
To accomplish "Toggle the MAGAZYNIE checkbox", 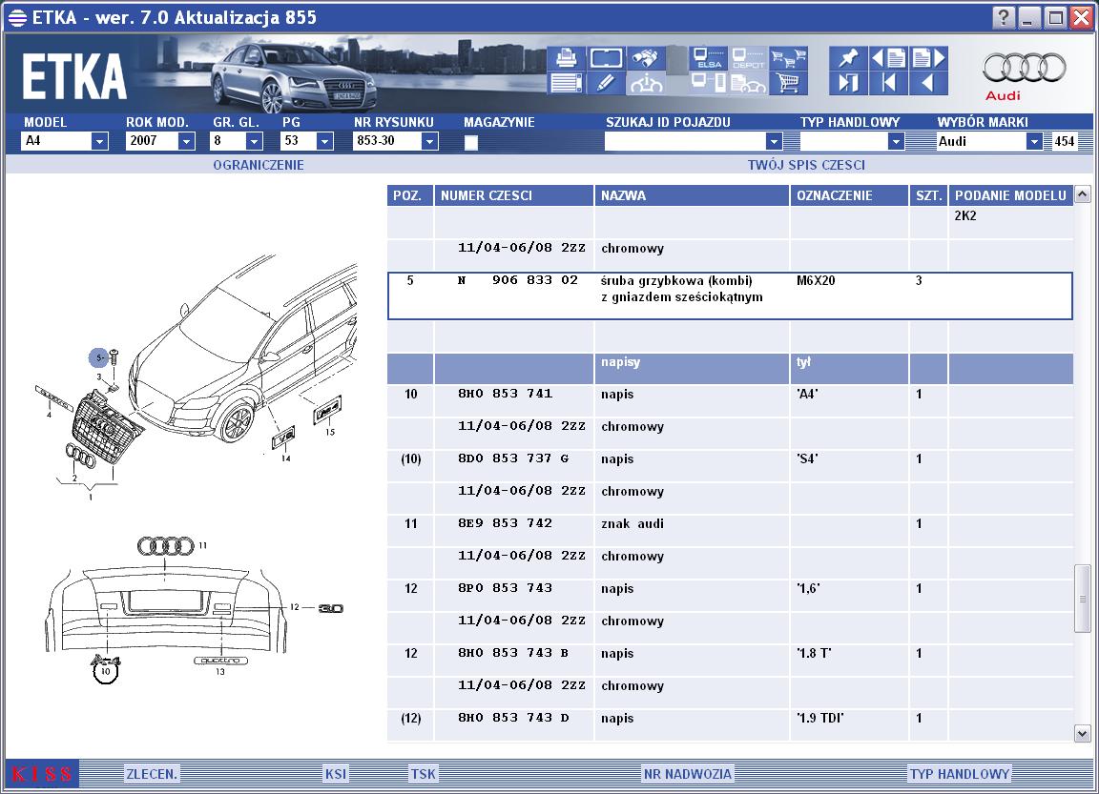I will [x=471, y=142].
